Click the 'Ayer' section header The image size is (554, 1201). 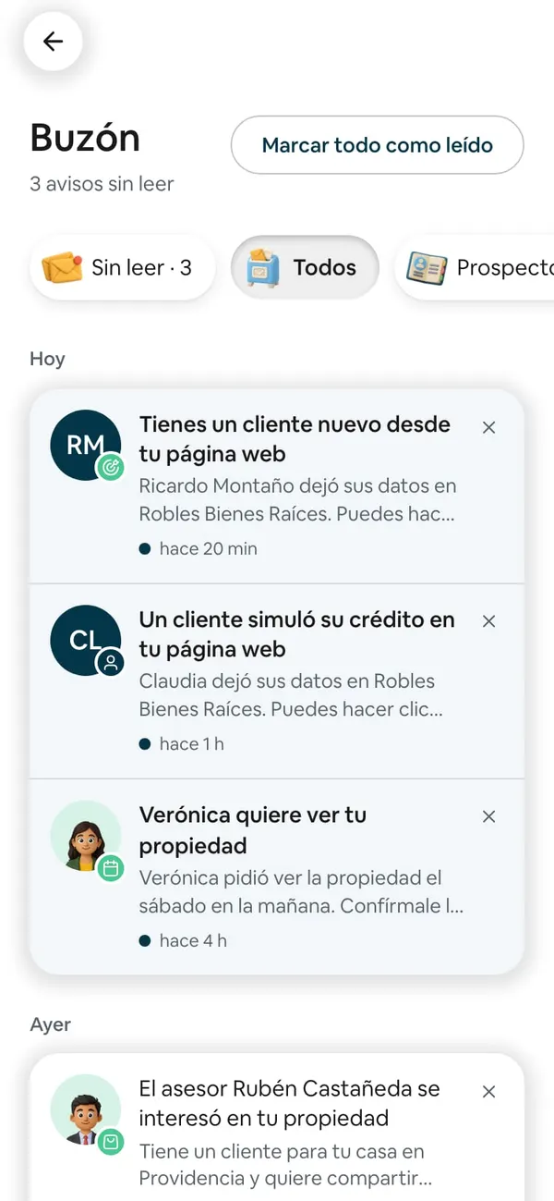[50, 1025]
